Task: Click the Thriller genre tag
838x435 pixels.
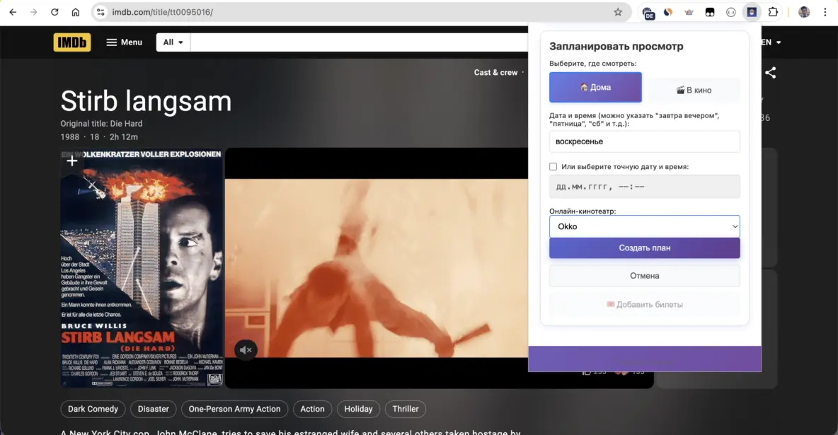Action: 405,409
